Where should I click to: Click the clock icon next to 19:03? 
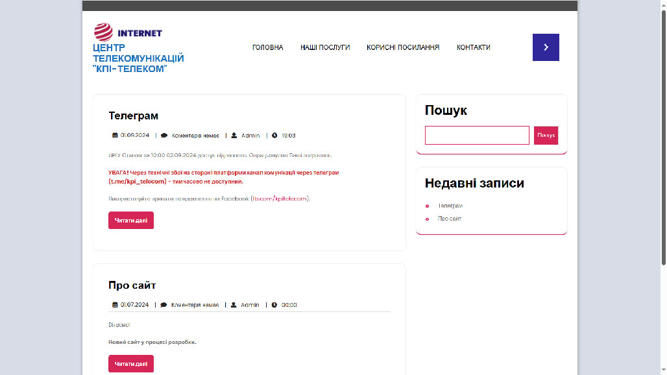coord(274,136)
